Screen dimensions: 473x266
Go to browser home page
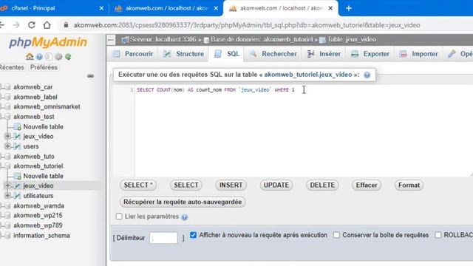point(47,25)
